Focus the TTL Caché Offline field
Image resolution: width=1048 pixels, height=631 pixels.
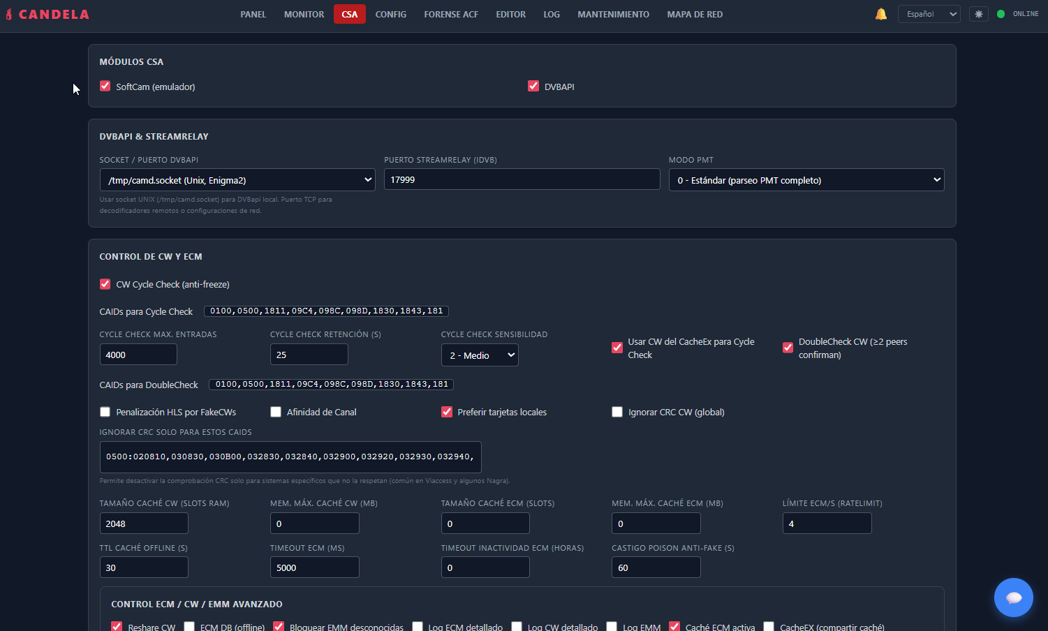tap(144, 567)
